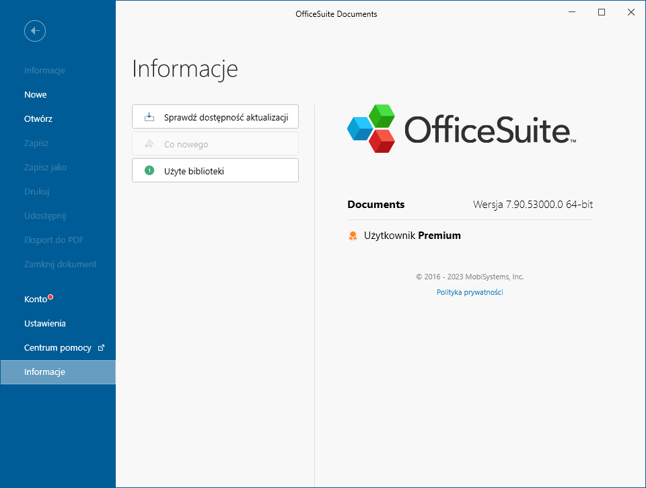This screenshot has height=488, width=646.
Task: Click the red notification dot on Konto
Action: point(50,297)
